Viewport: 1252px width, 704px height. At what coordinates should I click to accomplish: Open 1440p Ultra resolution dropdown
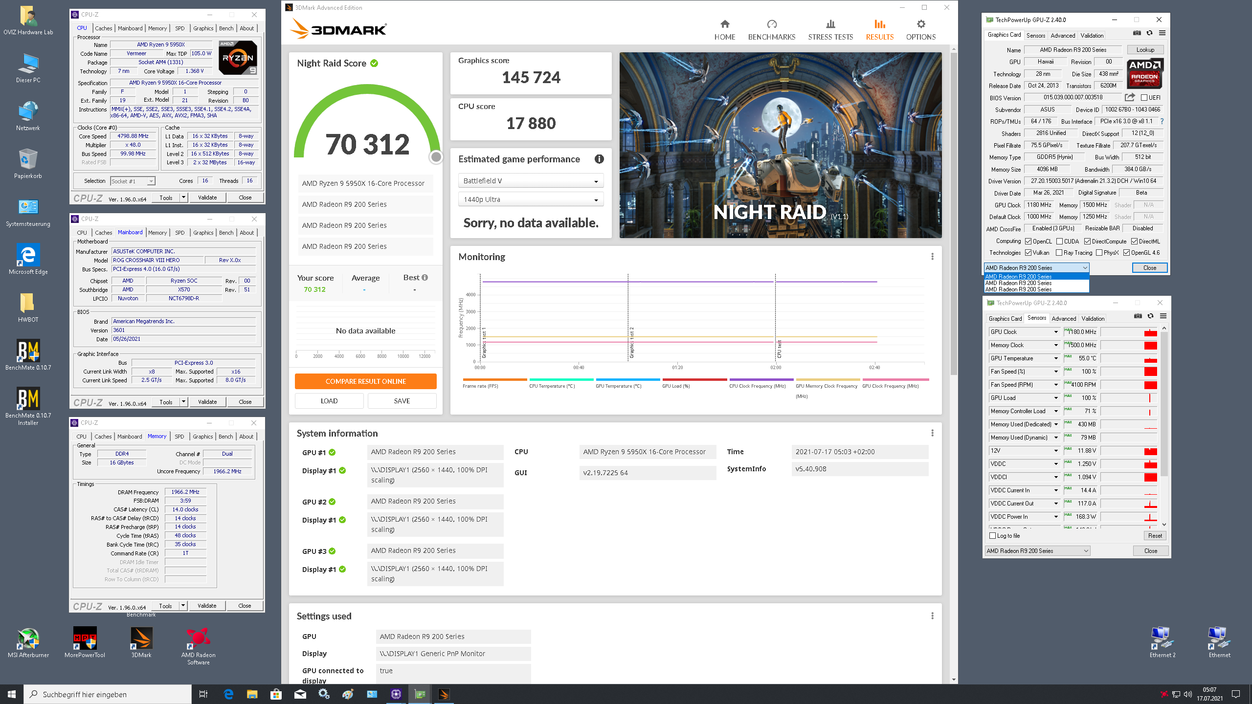[x=531, y=199]
